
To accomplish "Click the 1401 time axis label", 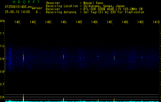I will [18, 22].
